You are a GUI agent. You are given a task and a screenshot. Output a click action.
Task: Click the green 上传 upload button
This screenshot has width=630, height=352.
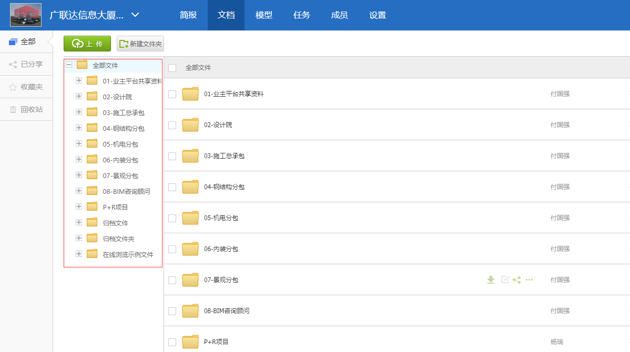pos(87,44)
